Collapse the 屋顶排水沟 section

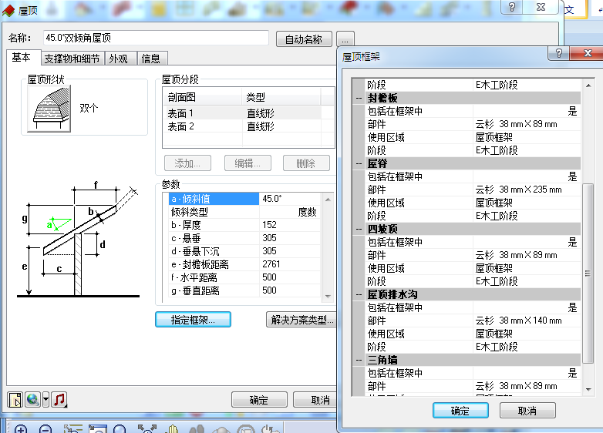click(359, 295)
